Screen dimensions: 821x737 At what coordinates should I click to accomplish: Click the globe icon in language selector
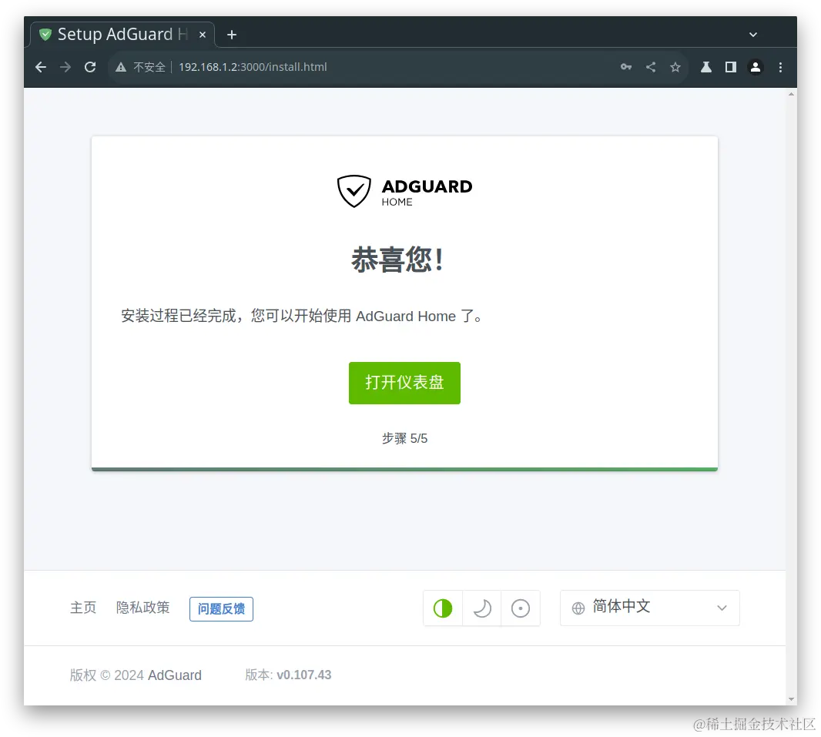[x=578, y=608]
